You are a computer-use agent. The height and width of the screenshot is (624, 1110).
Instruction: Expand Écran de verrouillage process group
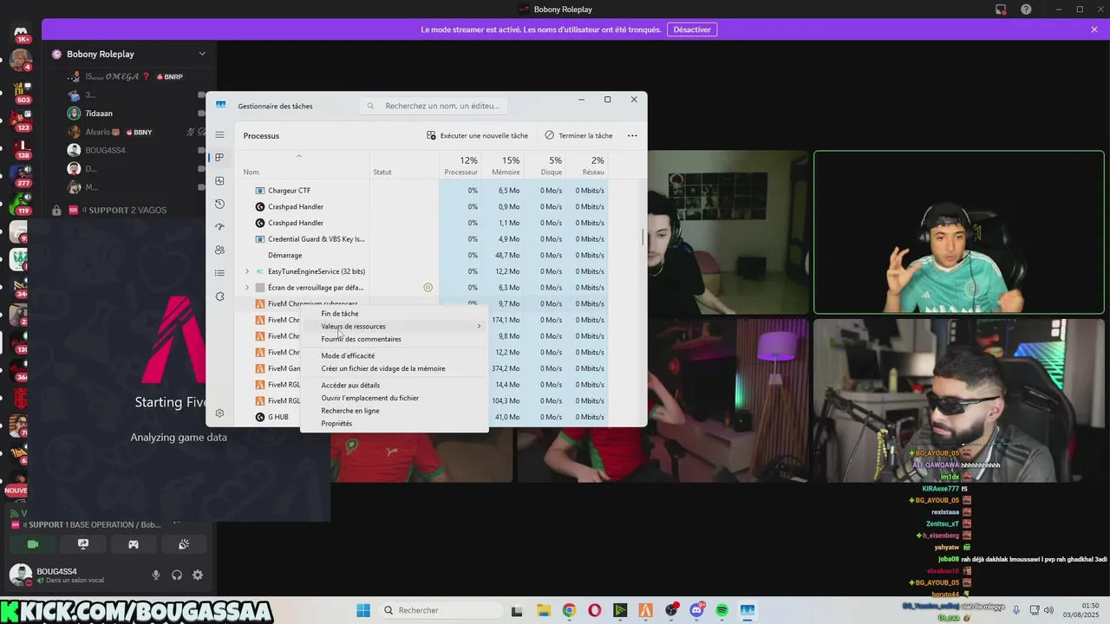pyautogui.click(x=247, y=288)
